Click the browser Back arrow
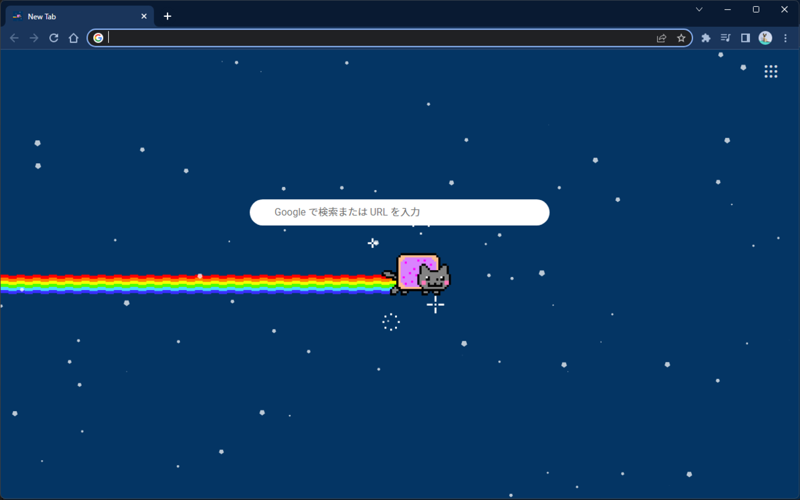The height and width of the screenshot is (500, 800). [14, 38]
